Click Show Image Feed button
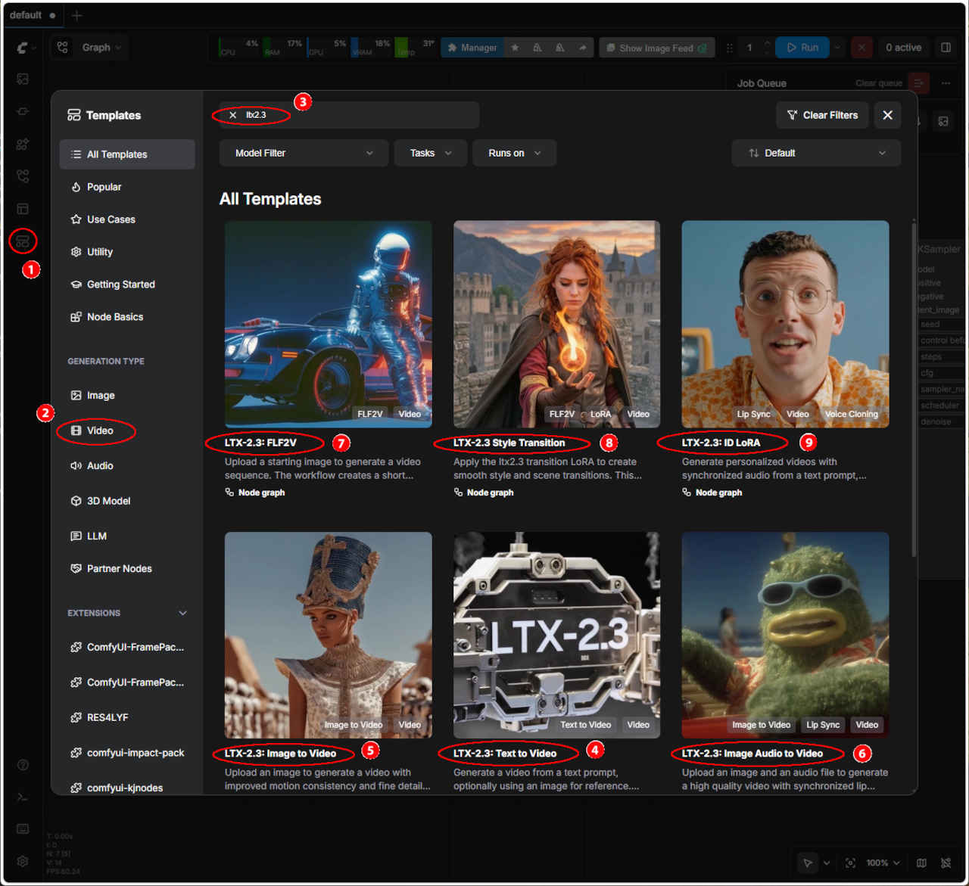This screenshot has width=969, height=886. point(657,48)
